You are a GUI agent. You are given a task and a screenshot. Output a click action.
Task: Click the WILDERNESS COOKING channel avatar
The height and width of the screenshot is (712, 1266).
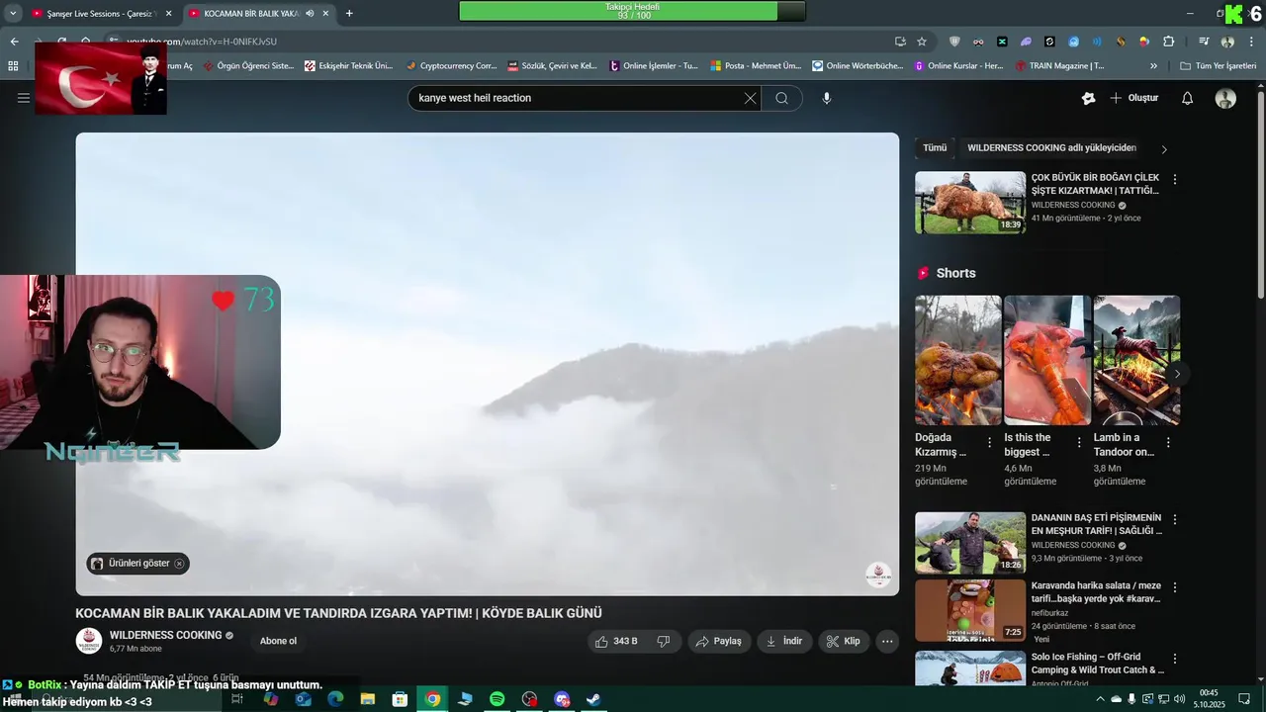(89, 641)
